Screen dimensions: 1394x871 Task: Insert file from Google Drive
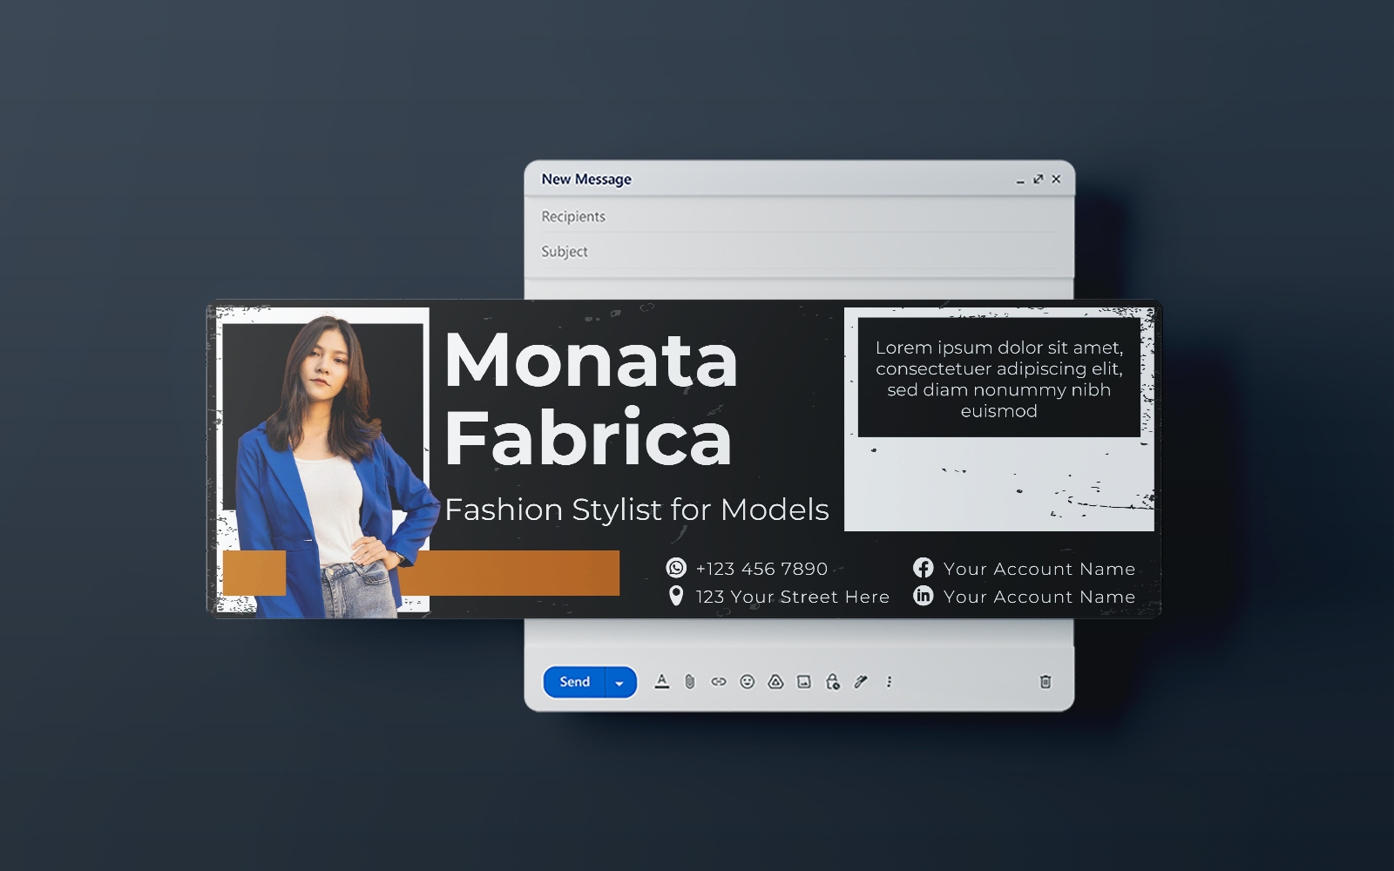(x=775, y=682)
